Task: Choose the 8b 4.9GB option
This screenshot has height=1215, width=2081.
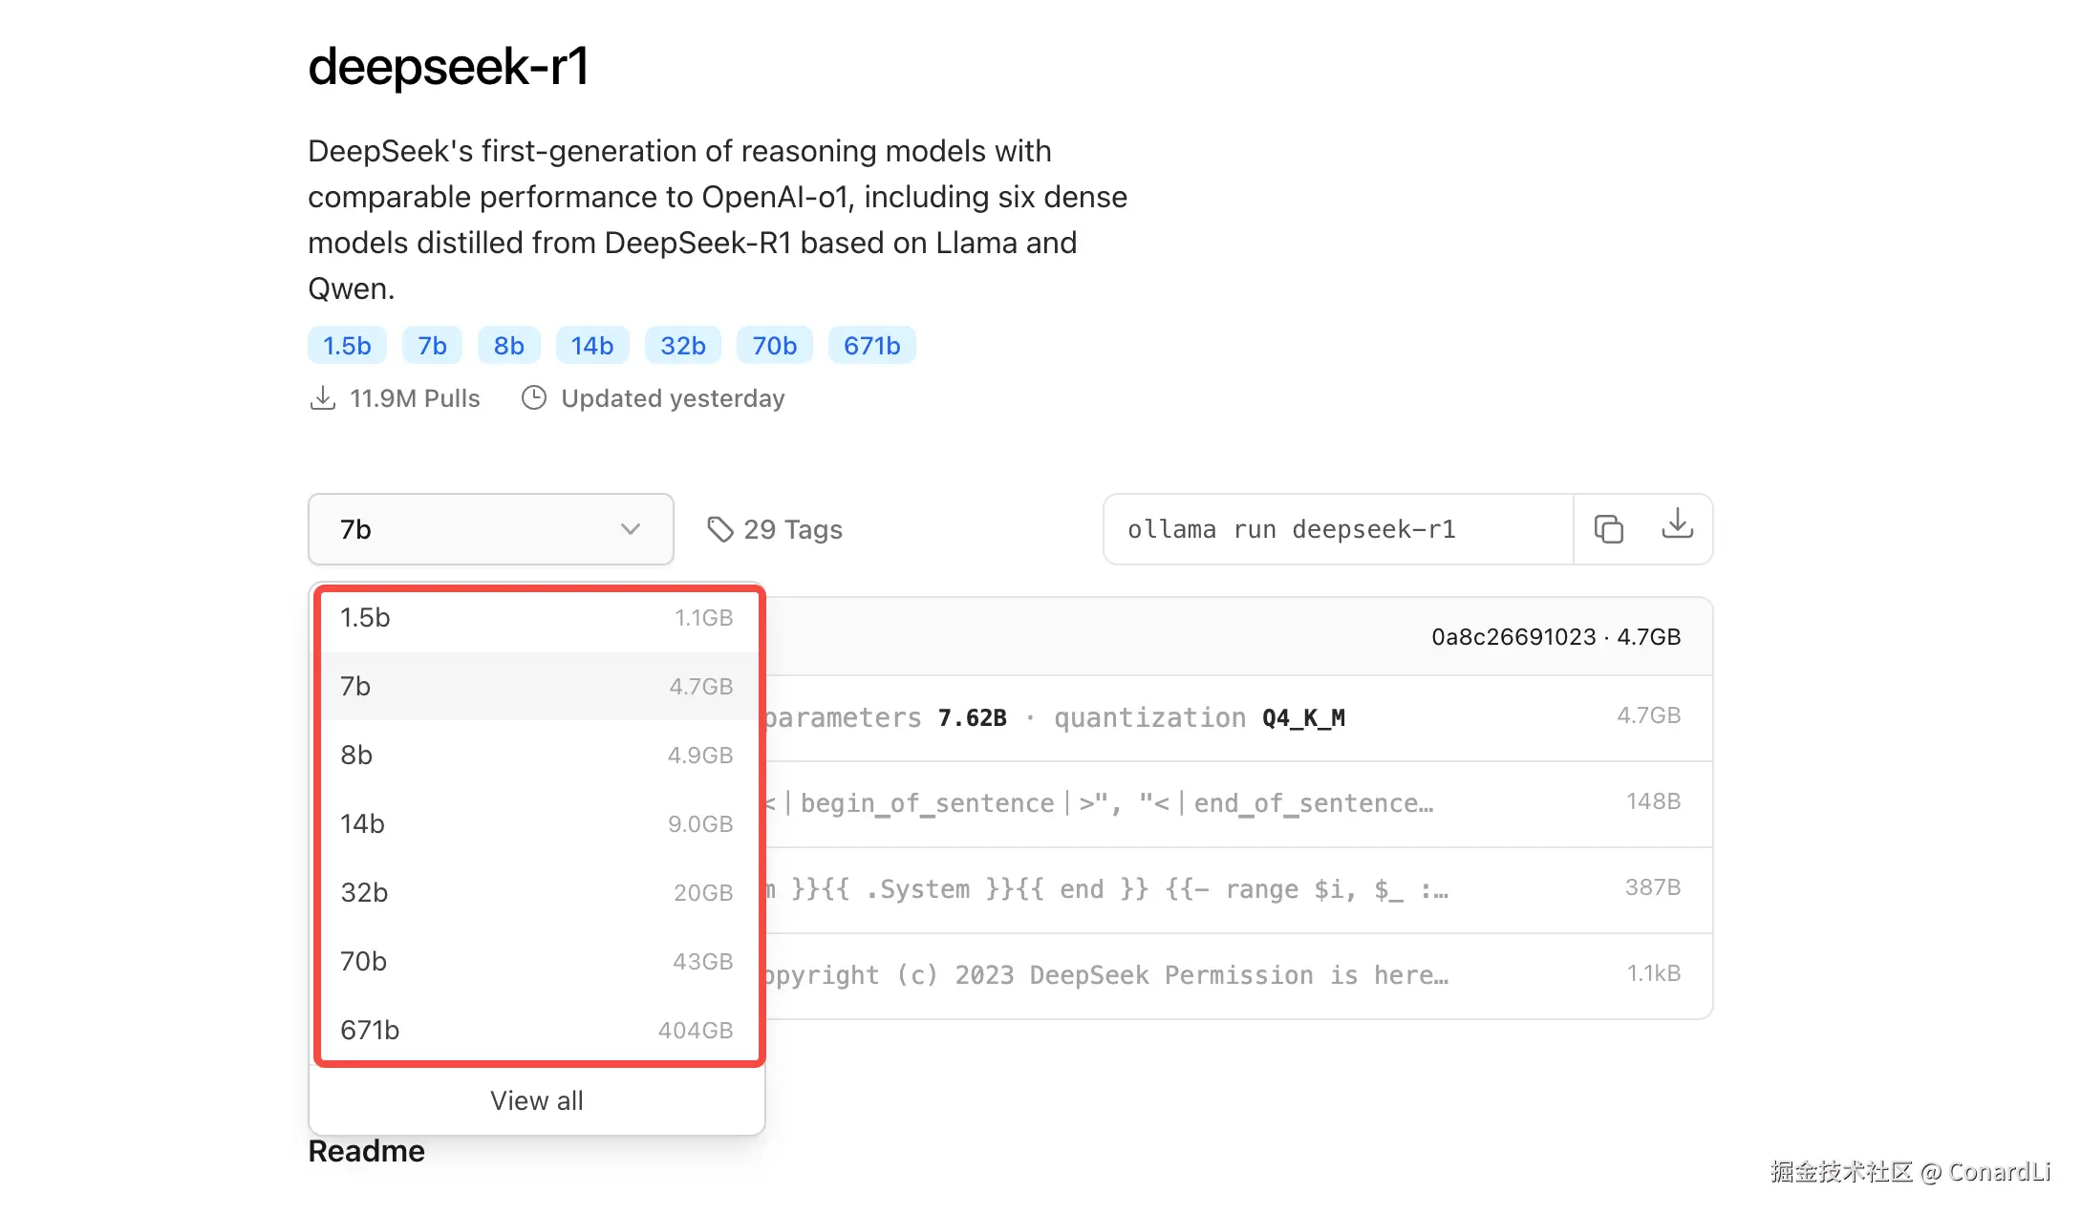Action: coord(536,756)
